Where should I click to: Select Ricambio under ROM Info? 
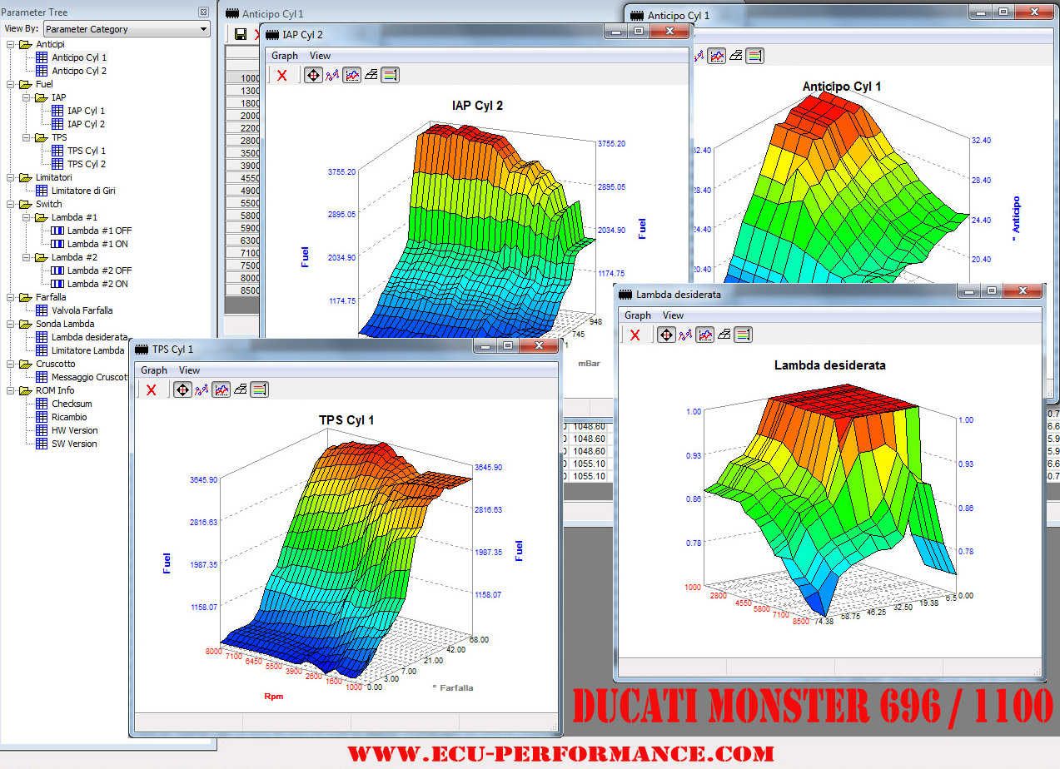69,417
